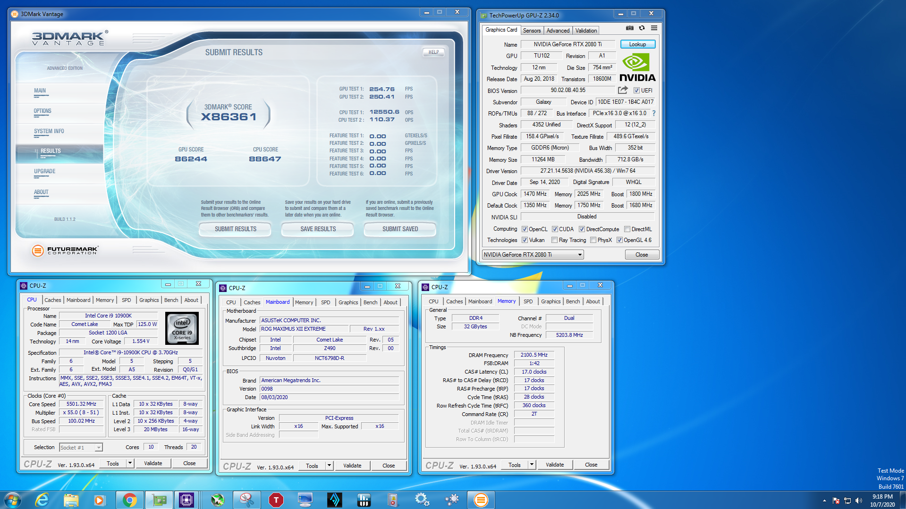This screenshot has width=906, height=509.
Task: Toggle the Vulkan checkbox
Action: tap(525, 240)
